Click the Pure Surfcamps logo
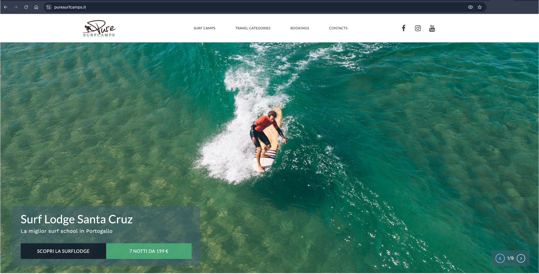Image resolution: width=539 pixels, height=274 pixels. coord(99,28)
